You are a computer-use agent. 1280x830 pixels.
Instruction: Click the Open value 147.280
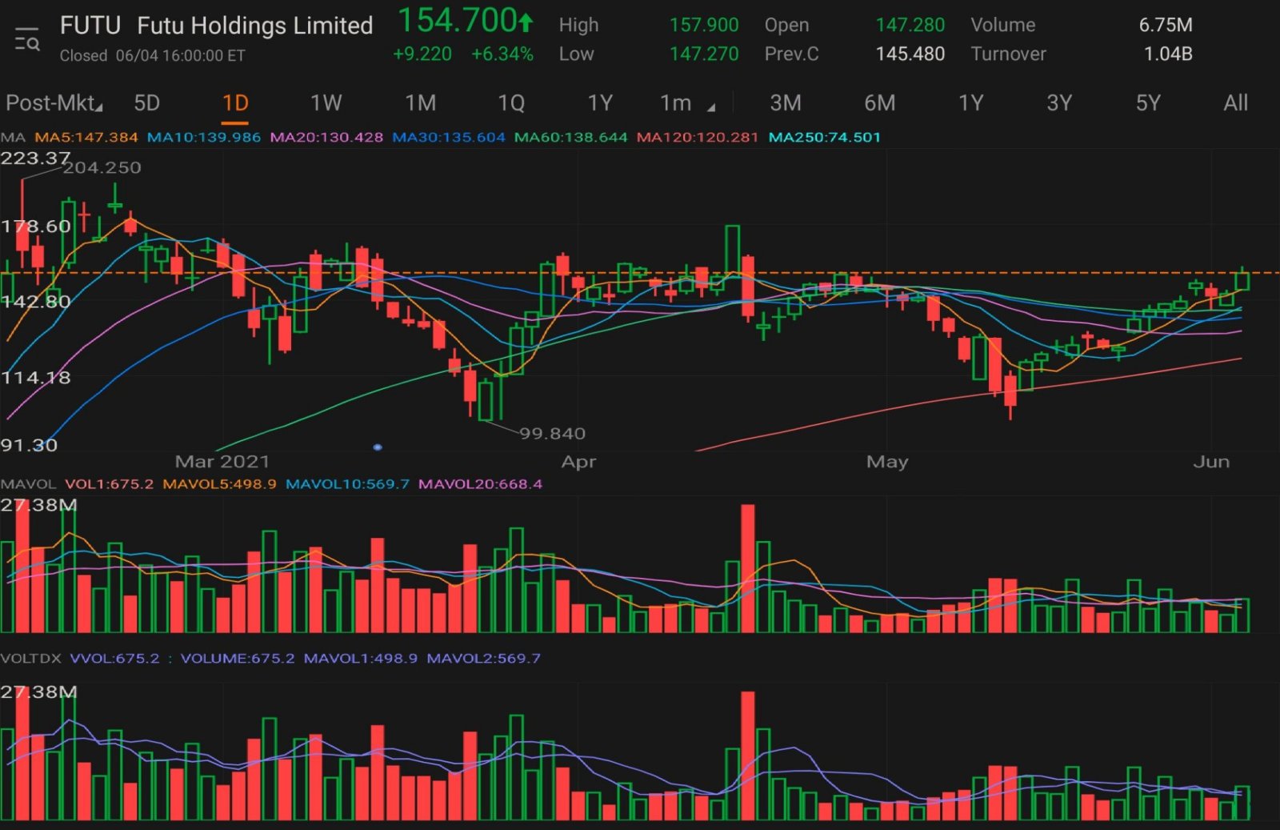pyautogui.click(x=910, y=25)
